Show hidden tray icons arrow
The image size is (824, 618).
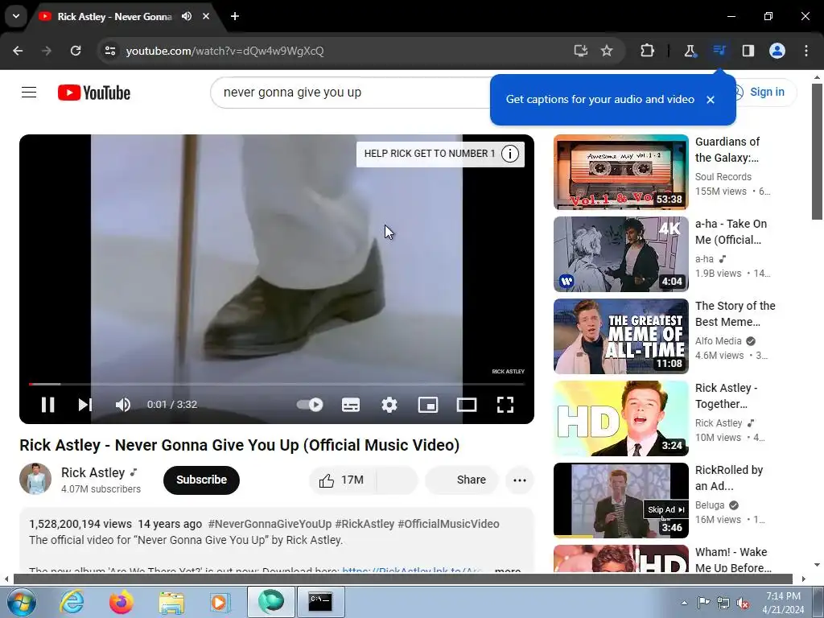tap(684, 603)
